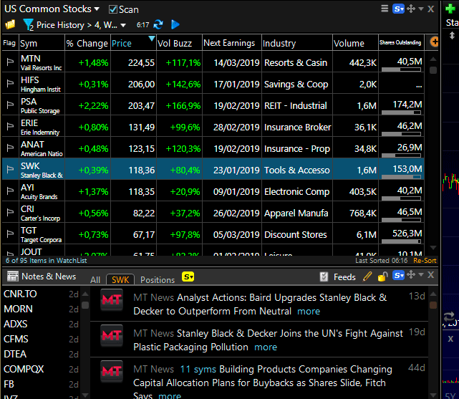Open the folder icon in scan toolbar

(x=10, y=24)
